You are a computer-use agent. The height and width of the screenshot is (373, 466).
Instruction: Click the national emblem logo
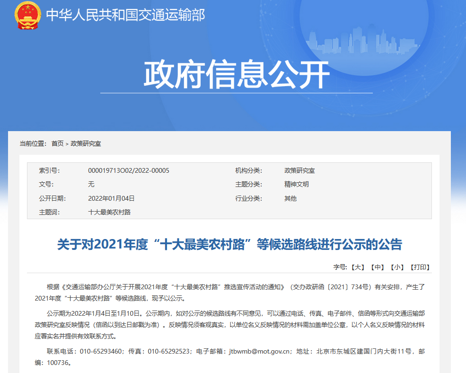pyautogui.click(x=28, y=16)
